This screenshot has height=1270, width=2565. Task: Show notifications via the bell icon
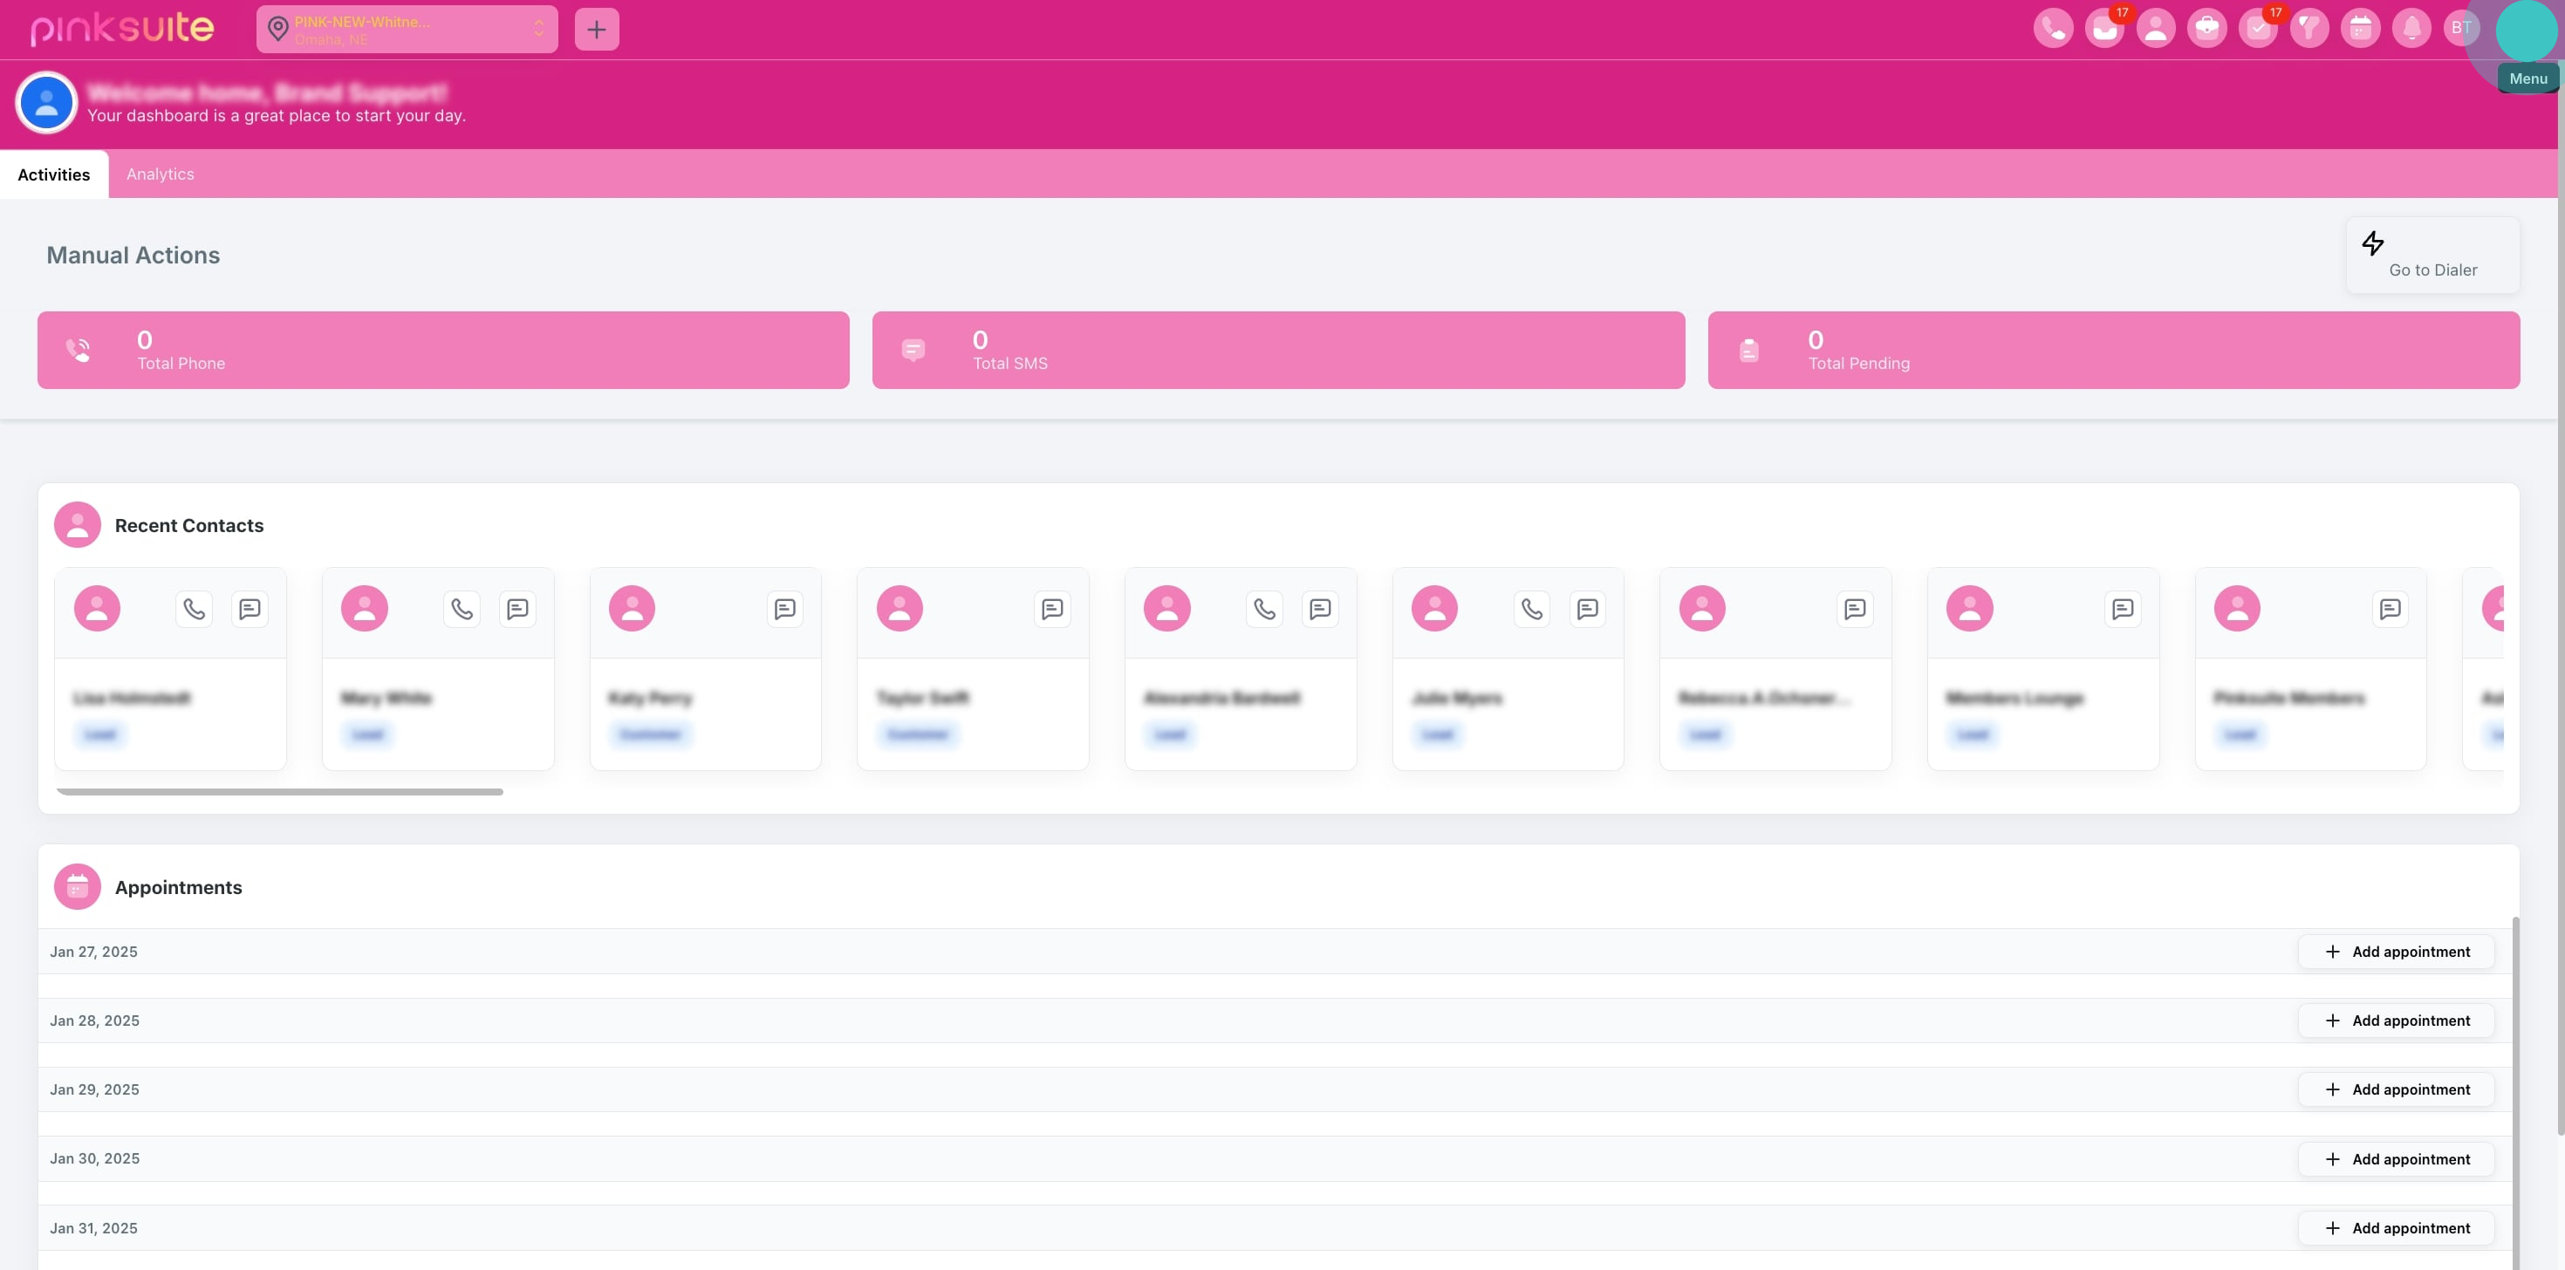point(2411,28)
